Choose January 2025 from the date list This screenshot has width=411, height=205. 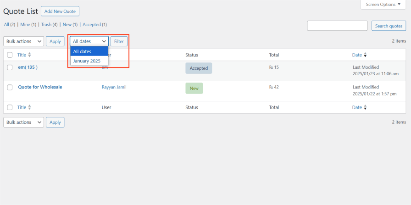[87, 61]
